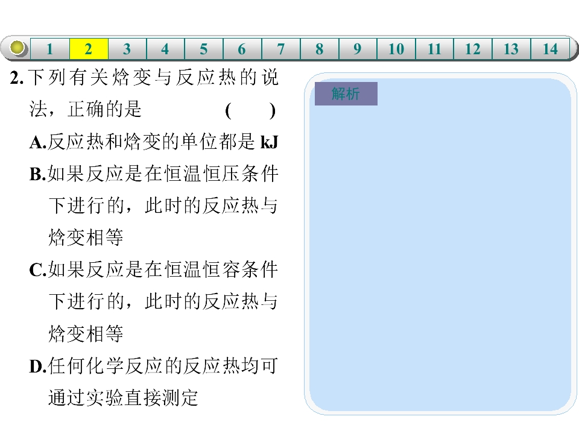
Task: Choose answer option B about 恒温恒压
Action: click(154, 206)
